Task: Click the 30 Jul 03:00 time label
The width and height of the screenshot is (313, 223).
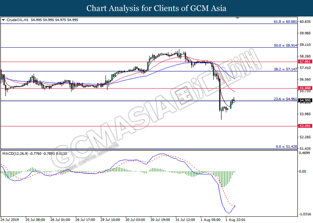Action: click(135, 220)
